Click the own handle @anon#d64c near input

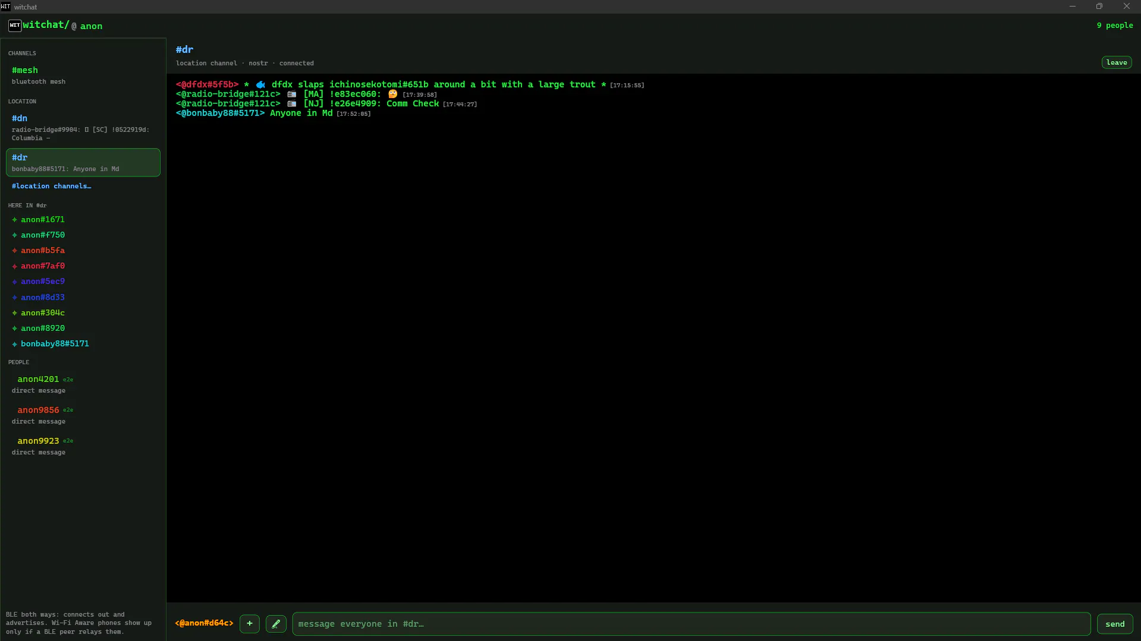pos(204,623)
